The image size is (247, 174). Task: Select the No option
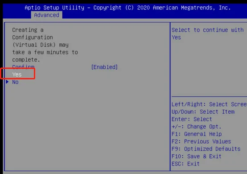[16, 82]
